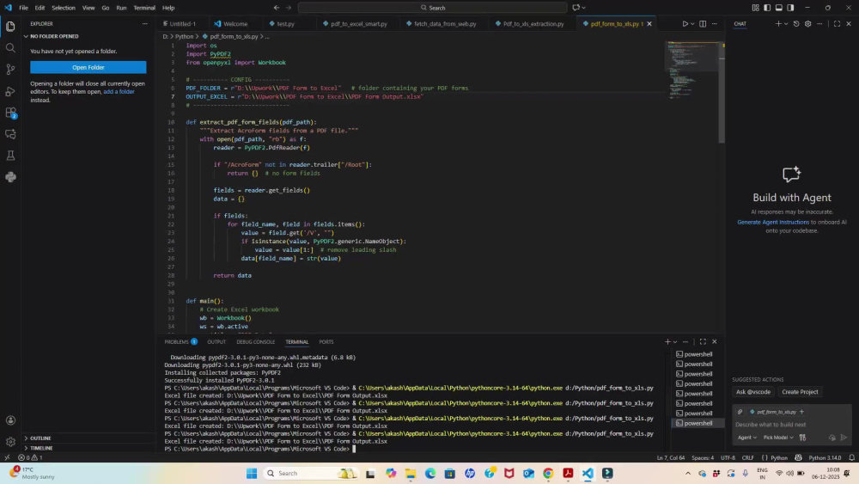Viewport: 859px width, 484px height.
Task: Open run options dropdown next to play
Action: click(x=692, y=23)
